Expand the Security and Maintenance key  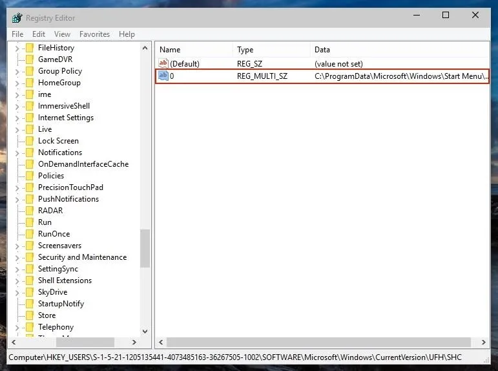click(17, 258)
